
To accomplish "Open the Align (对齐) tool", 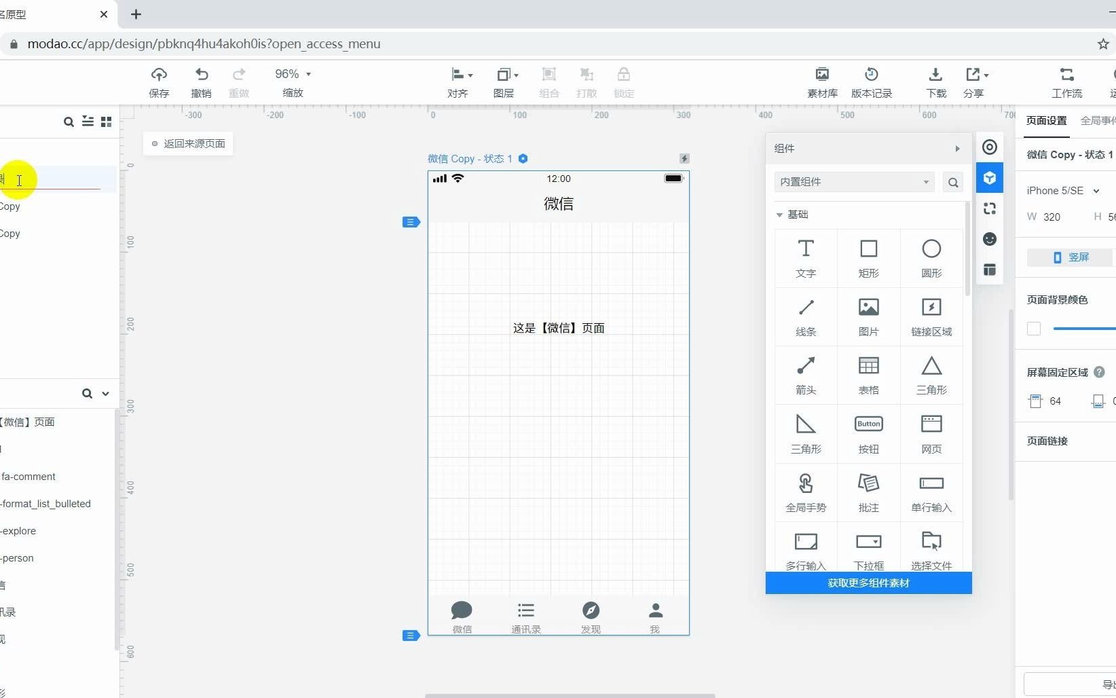I will (462, 75).
